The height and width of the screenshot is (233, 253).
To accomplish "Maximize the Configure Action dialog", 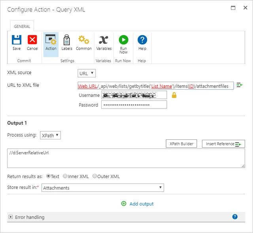I will (233, 8).
